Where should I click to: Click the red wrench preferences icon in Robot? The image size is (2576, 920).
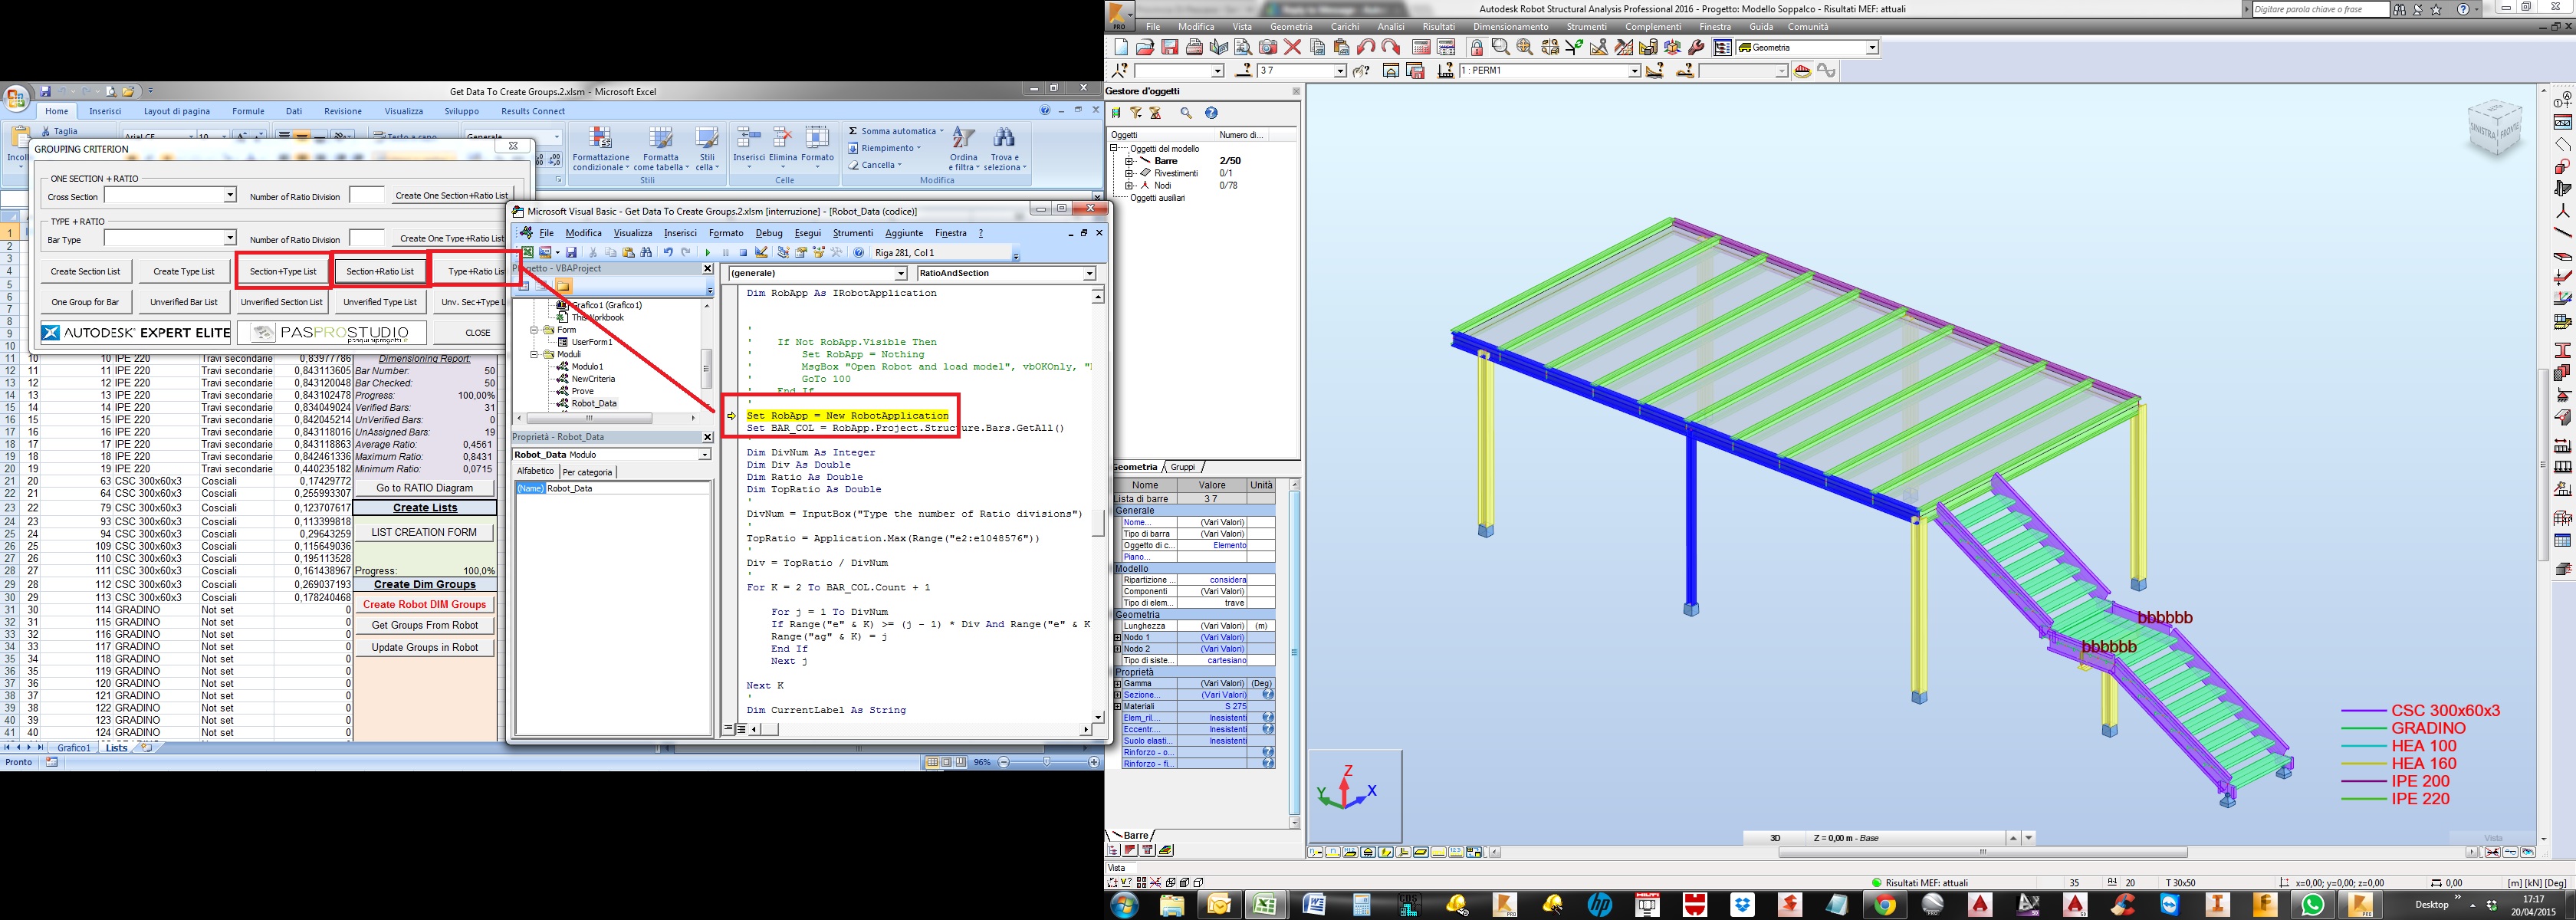click(x=1696, y=48)
